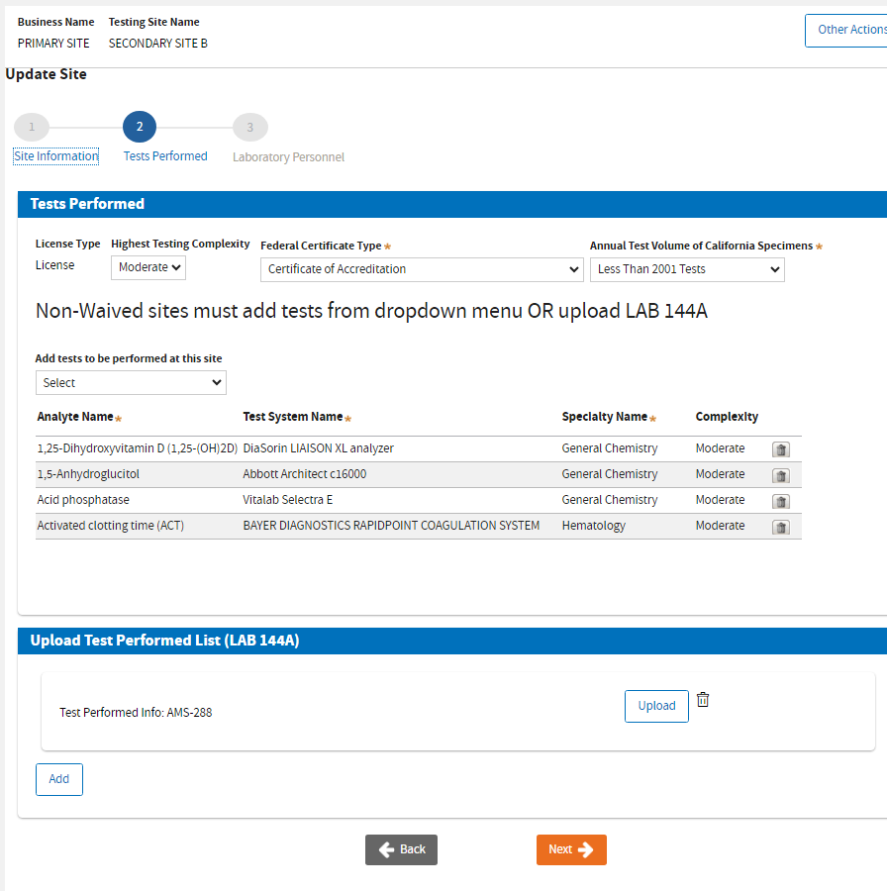
Task: Click the Upload button for AMS-288
Action: [x=656, y=706]
